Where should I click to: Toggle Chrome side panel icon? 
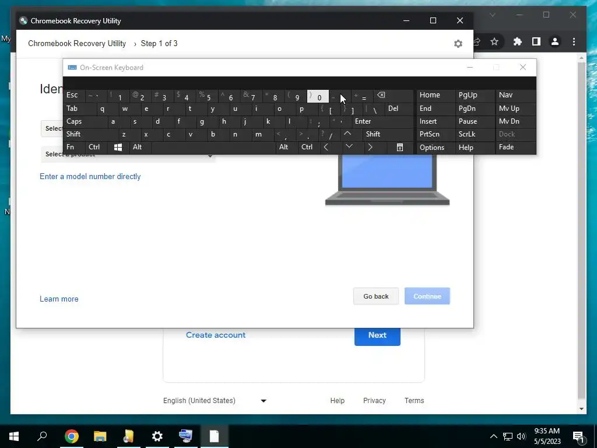click(536, 41)
